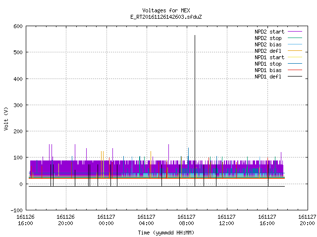
Task: Click the 'NPD1 bias' legend label
Action: tap(268, 70)
